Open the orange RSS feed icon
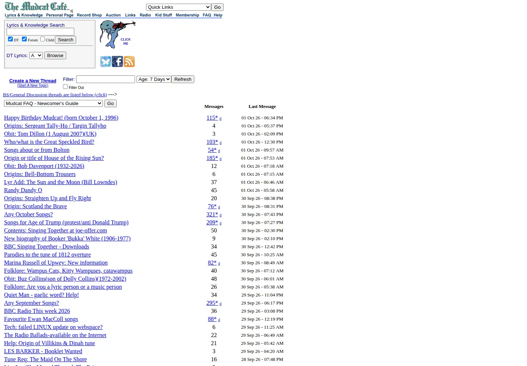This screenshot has width=527, height=366. (x=129, y=61)
